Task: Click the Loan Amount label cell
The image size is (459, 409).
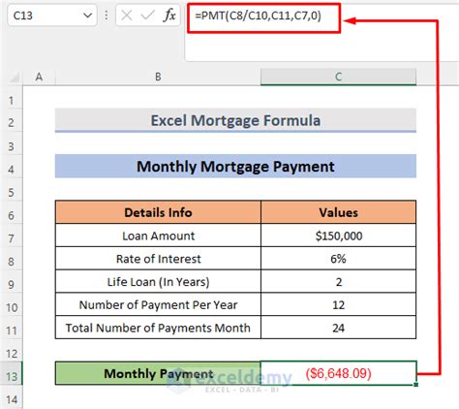Action: click(158, 236)
